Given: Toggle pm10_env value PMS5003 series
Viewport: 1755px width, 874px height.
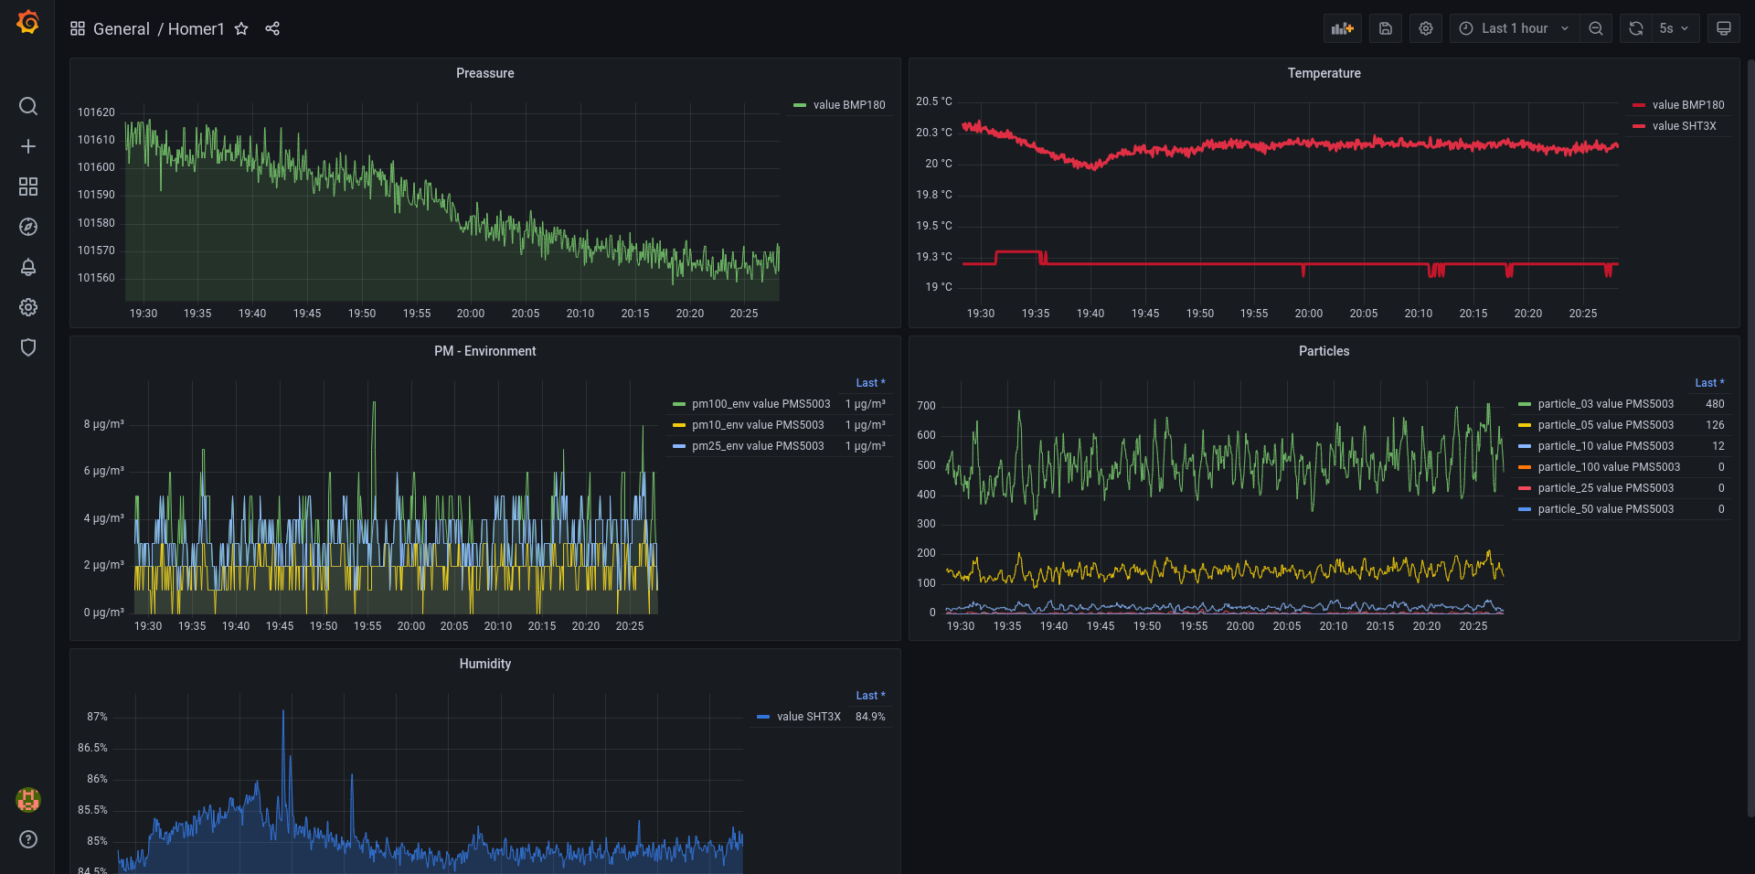Looking at the screenshot, I should [758, 425].
